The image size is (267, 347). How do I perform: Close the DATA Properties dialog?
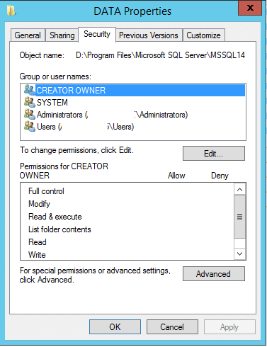tap(250, 8)
